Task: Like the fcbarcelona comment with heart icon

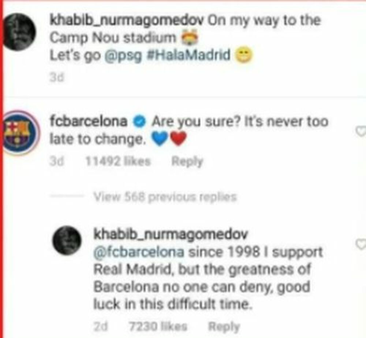Action: pyautogui.click(x=361, y=131)
